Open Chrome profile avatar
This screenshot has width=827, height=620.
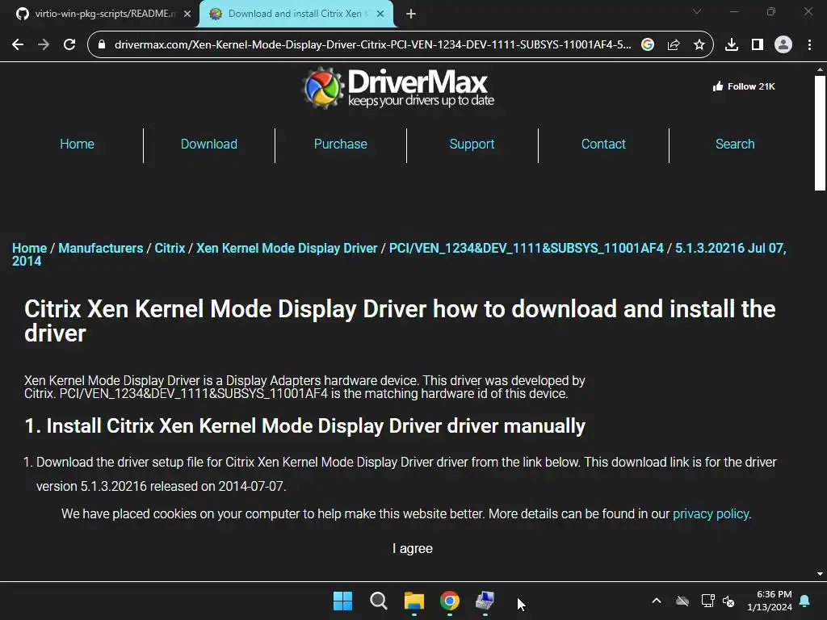[x=783, y=45]
